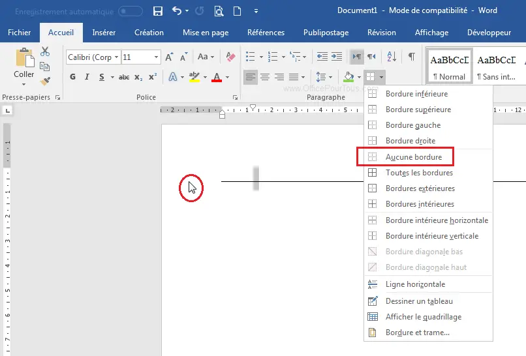Image resolution: width=526 pixels, height=356 pixels.
Task: Open the borders dropdown arrow
Action: tap(381, 78)
